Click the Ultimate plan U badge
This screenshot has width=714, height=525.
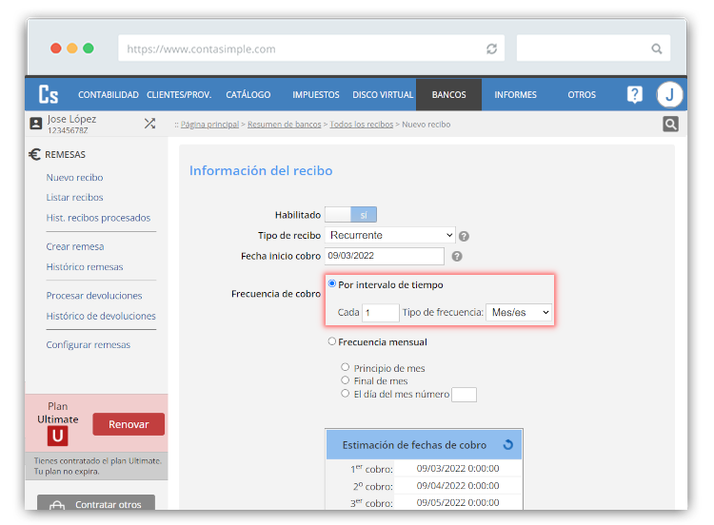tap(57, 436)
